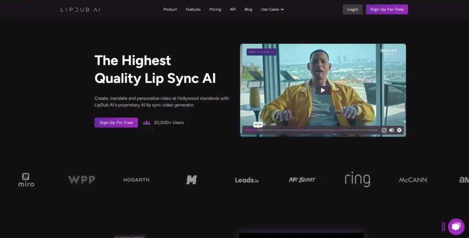Open video settings gear
The height and width of the screenshot is (238, 469).
click(x=399, y=130)
